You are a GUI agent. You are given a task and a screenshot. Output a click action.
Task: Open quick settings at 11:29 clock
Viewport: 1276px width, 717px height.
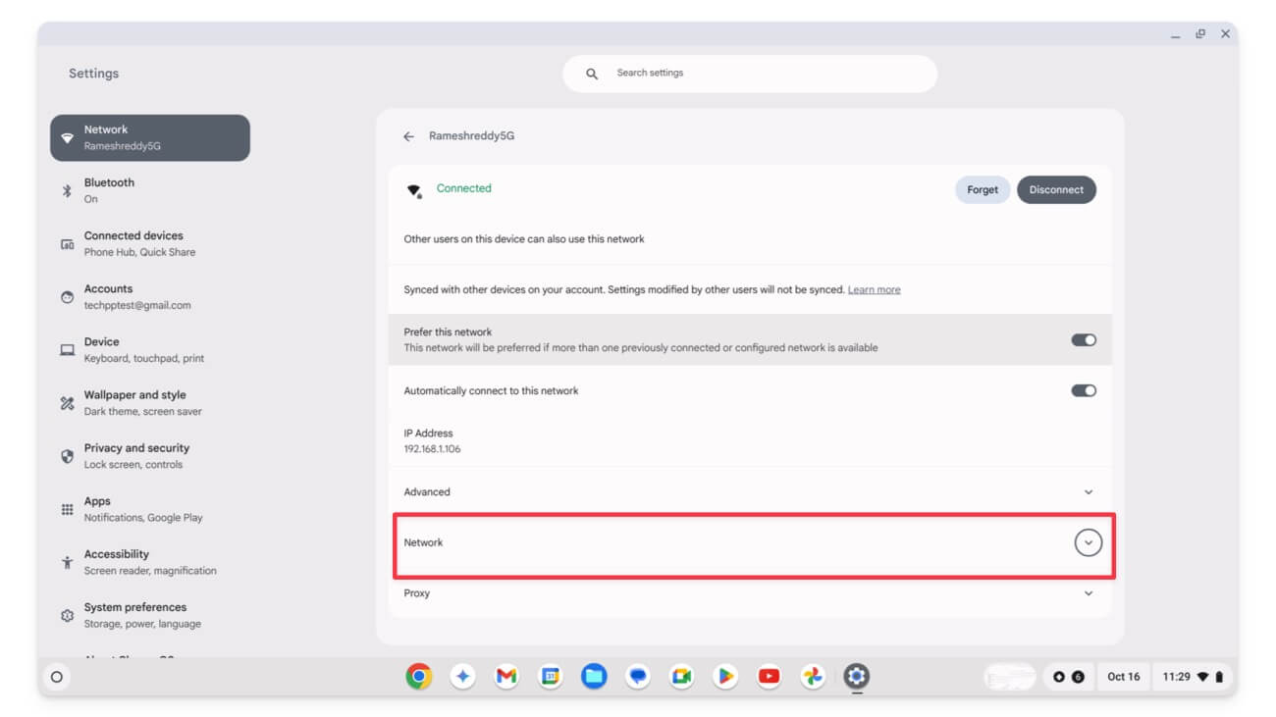[1193, 677]
